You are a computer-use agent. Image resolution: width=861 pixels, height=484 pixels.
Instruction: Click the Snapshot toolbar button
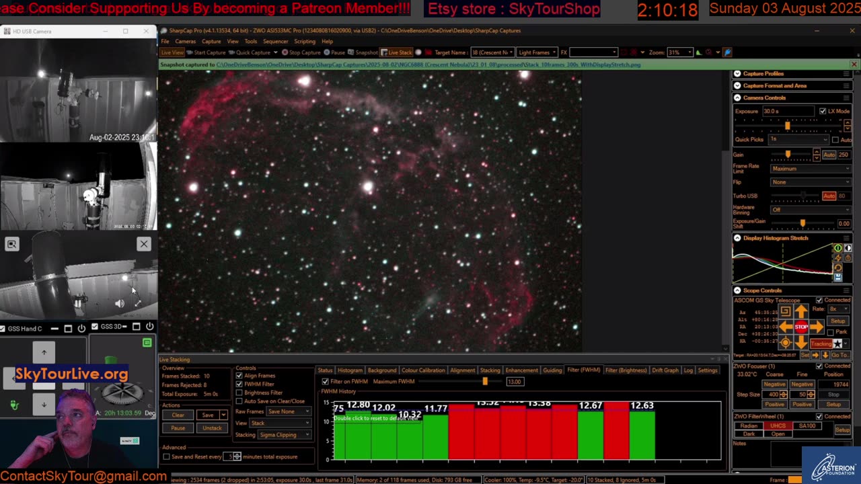(363, 52)
